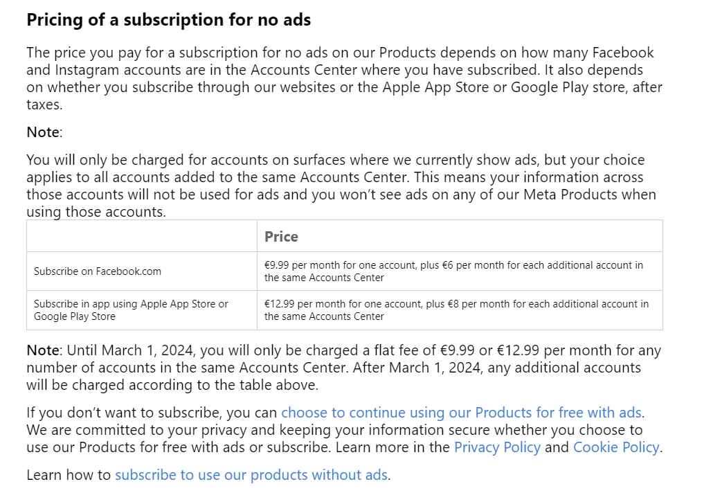Click the standalone bold Note label
The height and width of the screenshot is (493, 722).
coord(44,132)
